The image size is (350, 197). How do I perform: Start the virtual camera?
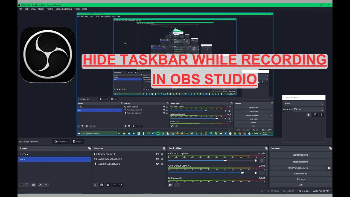[298, 168]
